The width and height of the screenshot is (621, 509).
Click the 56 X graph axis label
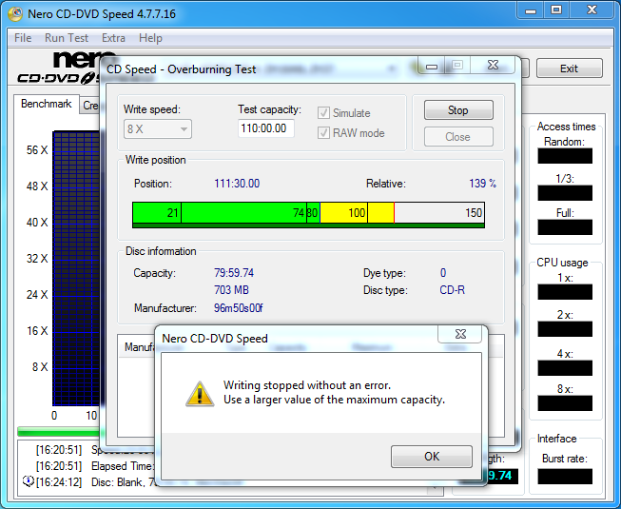pos(37,150)
